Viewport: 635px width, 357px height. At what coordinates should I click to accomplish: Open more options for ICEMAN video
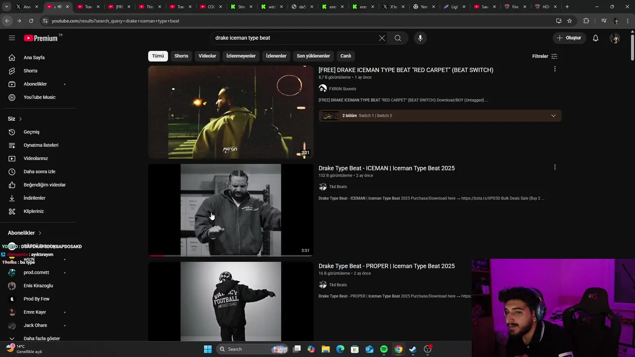coord(555,167)
